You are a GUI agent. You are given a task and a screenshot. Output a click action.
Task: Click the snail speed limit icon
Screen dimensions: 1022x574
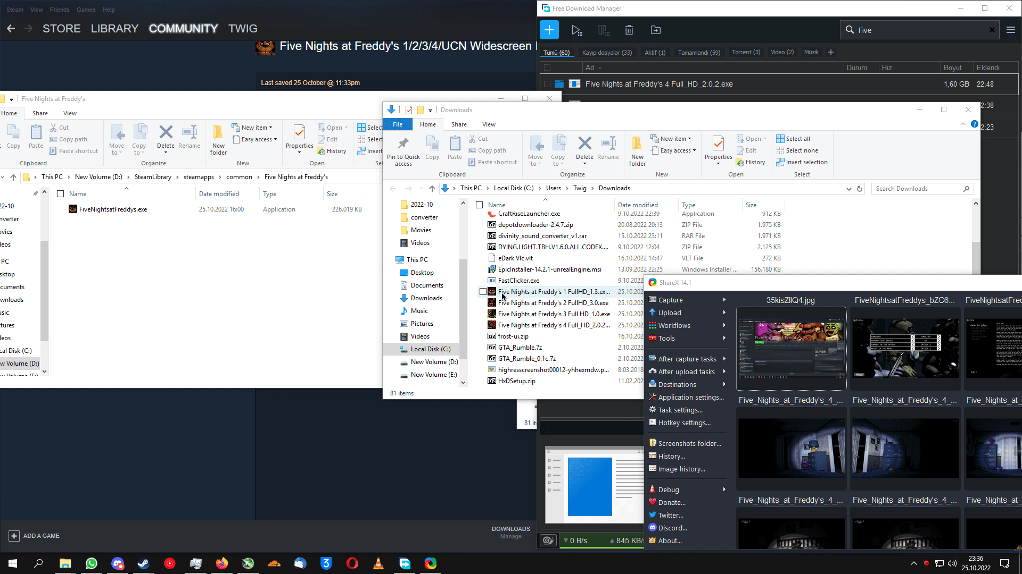pos(548,541)
